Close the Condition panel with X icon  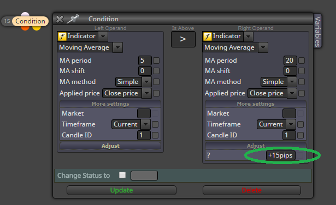[x=60, y=19]
